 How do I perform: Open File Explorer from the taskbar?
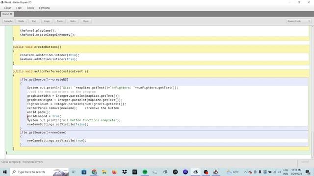[x=104, y=172]
